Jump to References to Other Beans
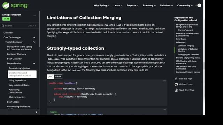The height and width of the screenshot is (125, 223). (187, 35)
